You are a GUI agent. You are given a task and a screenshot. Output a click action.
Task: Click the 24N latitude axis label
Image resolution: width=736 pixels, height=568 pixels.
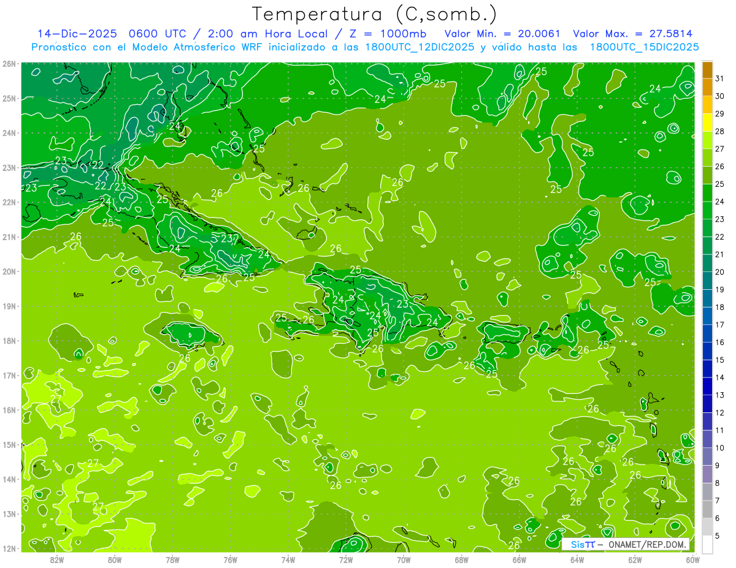pyautogui.click(x=9, y=133)
